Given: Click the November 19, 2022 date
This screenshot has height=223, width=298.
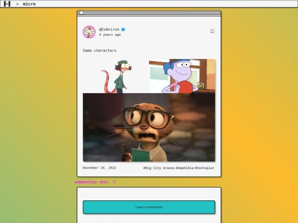Looking at the screenshot, I should pyautogui.click(x=99, y=168).
